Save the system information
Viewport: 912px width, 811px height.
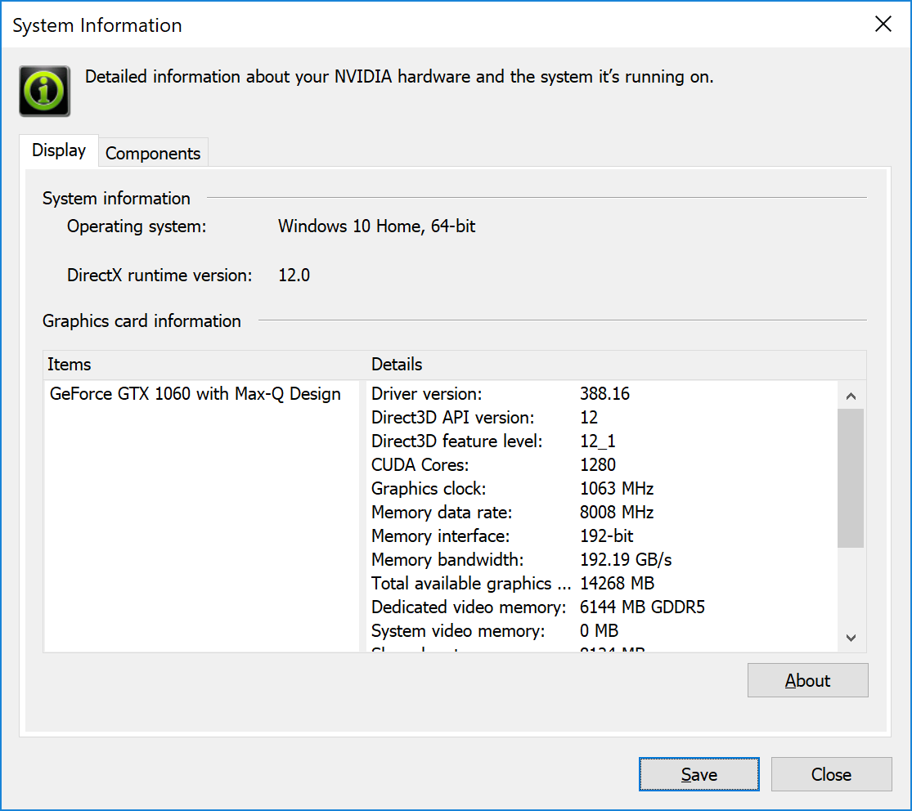(x=699, y=774)
